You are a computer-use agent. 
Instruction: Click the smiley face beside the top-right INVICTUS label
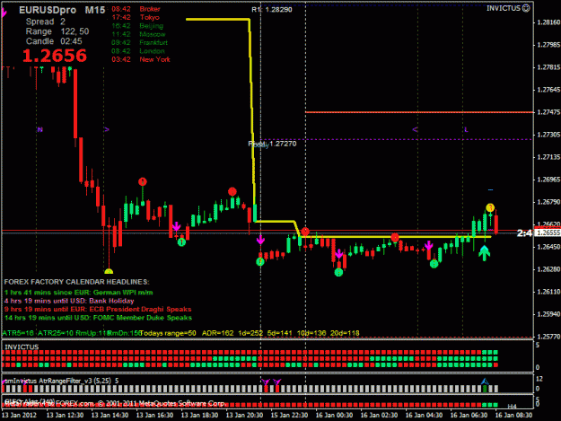(x=526, y=8)
